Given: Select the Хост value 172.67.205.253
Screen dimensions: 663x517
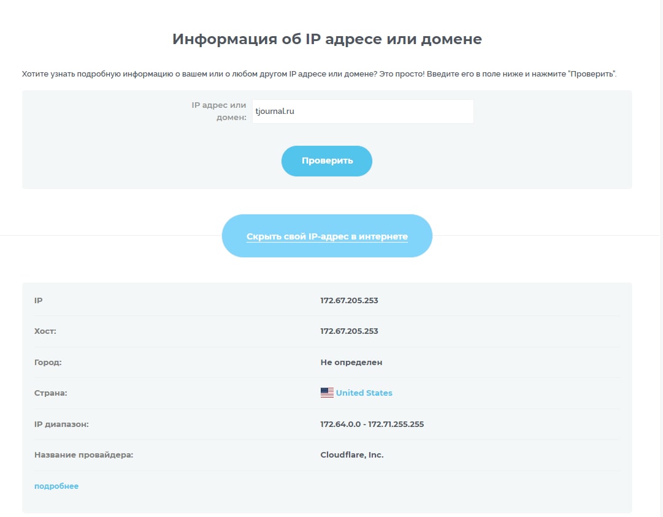Looking at the screenshot, I should point(349,331).
